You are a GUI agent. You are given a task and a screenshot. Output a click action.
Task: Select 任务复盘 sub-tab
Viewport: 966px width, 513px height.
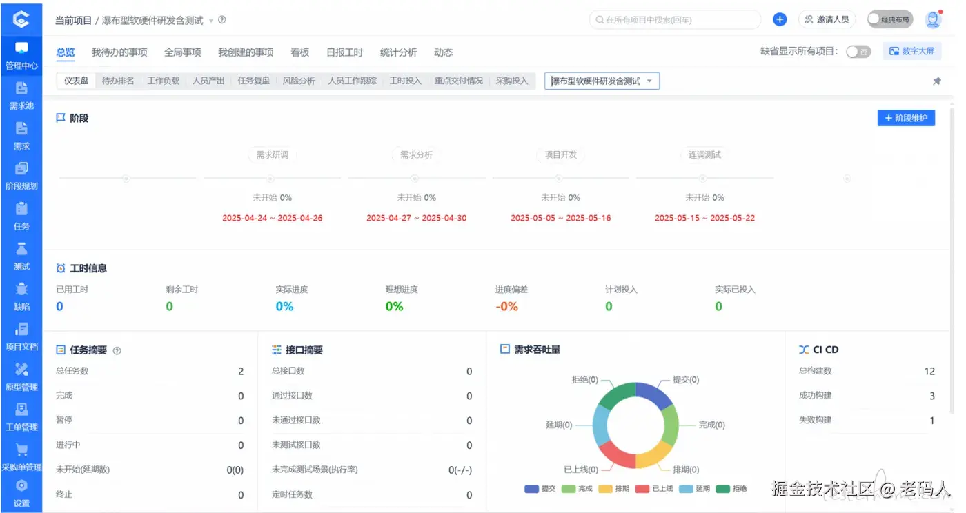253,81
